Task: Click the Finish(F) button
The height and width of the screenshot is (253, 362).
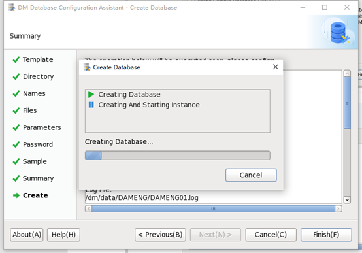Action: (x=326, y=235)
